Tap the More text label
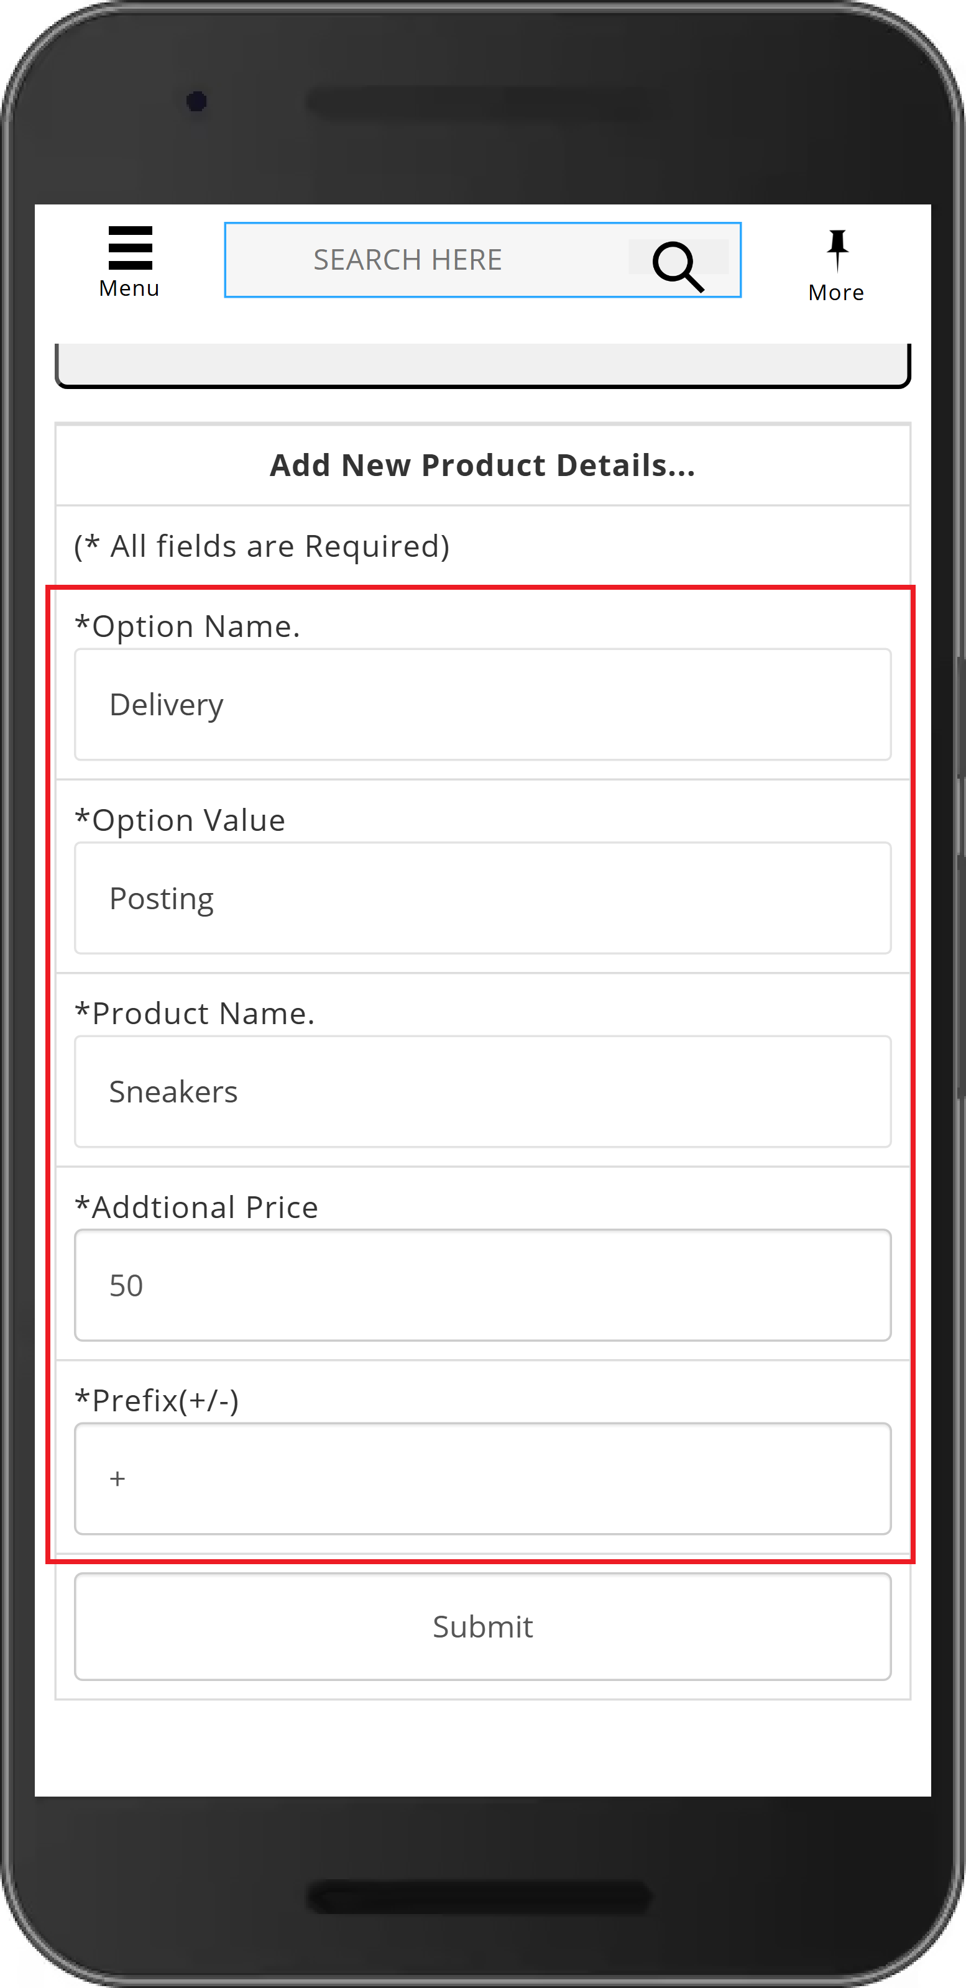This screenshot has width=966, height=1988. (836, 293)
